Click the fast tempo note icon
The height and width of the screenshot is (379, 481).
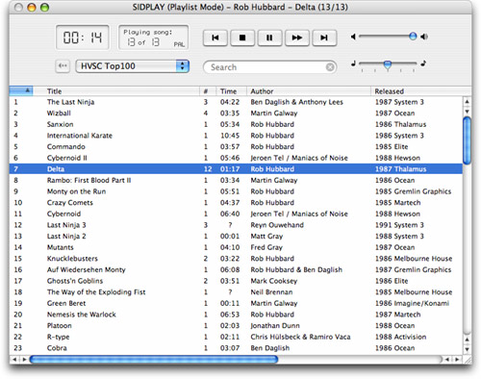tap(423, 63)
